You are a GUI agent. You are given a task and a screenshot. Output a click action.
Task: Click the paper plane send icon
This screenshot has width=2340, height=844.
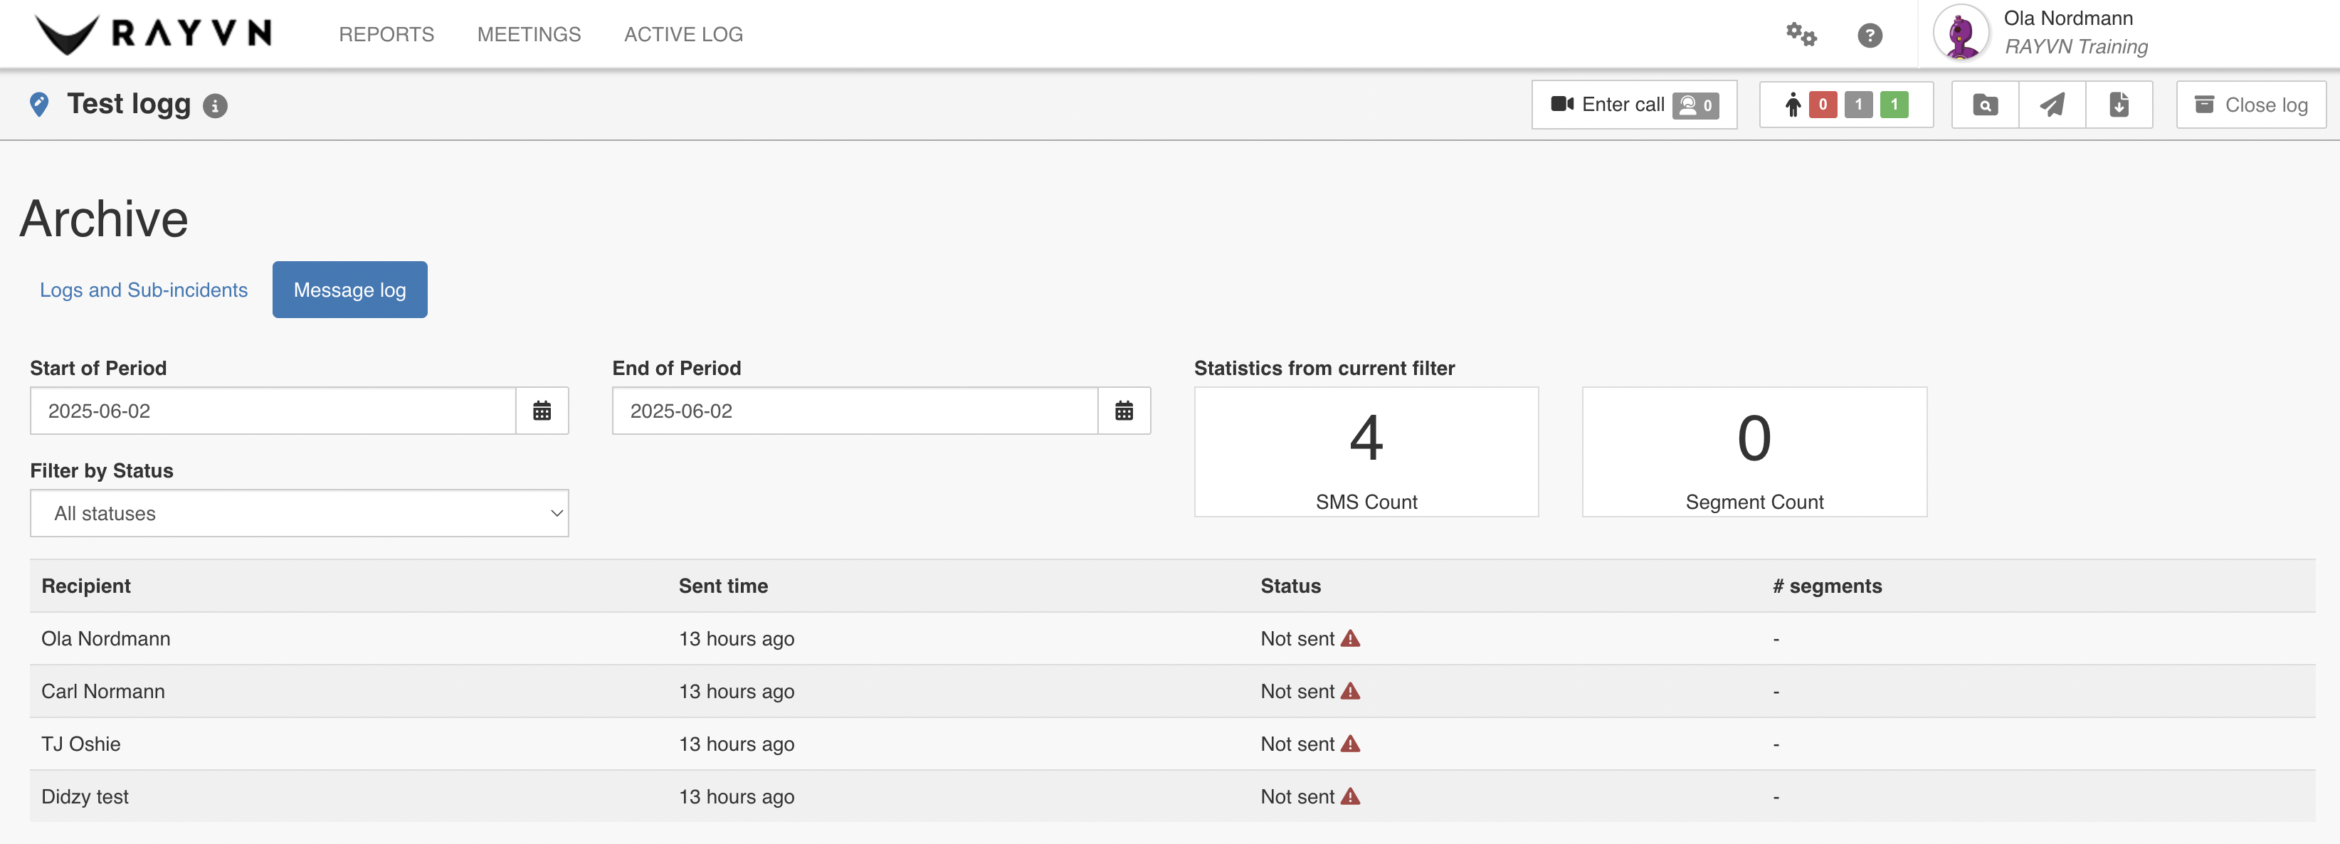tap(2052, 105)
